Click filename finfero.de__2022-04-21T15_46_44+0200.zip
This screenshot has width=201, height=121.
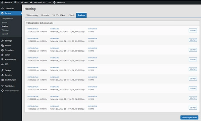[67, 32]
